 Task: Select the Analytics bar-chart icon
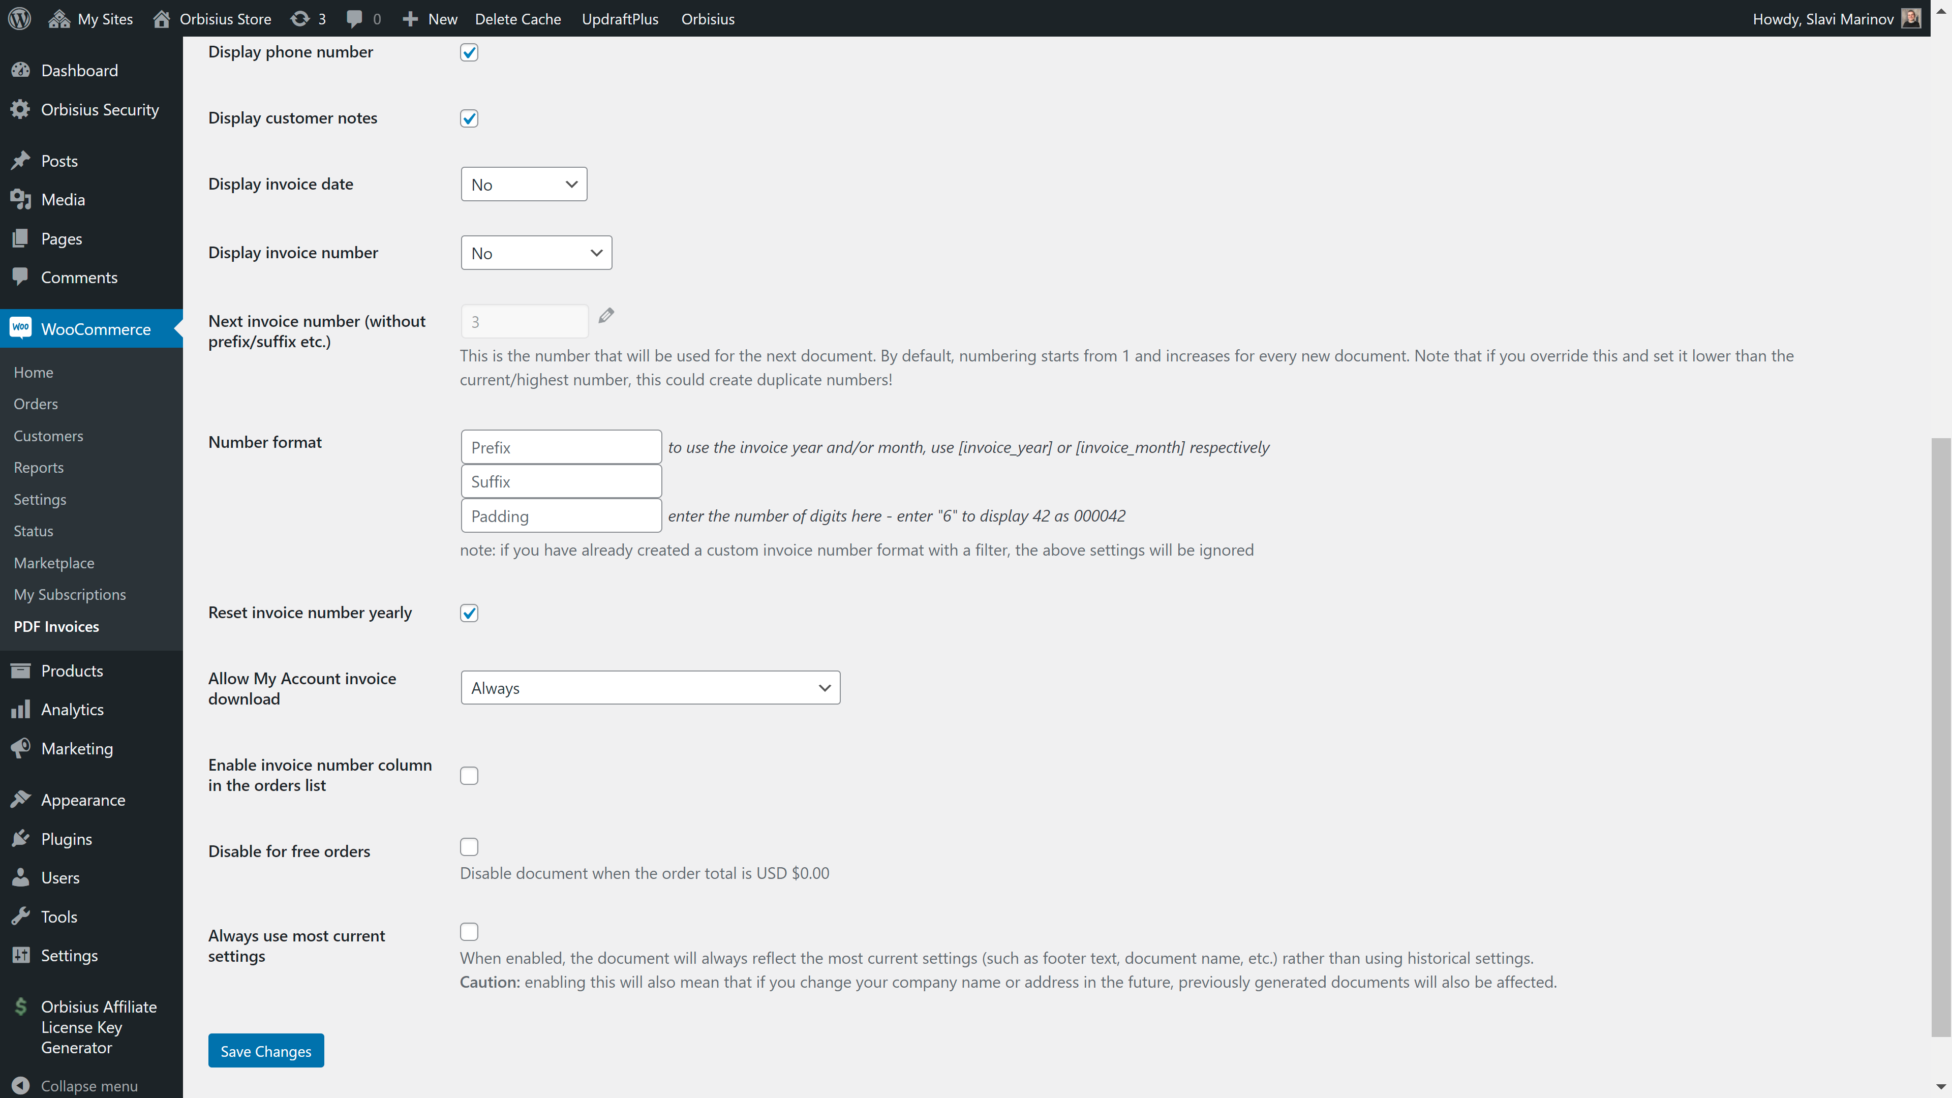tap(20, 709)
